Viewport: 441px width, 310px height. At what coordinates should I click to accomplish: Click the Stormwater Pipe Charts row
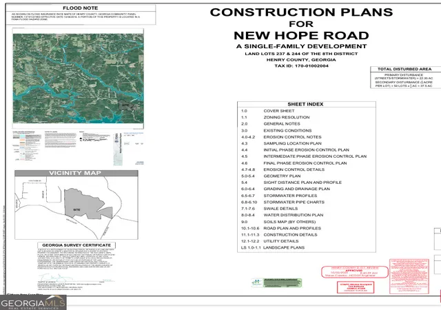coord(283,203)
